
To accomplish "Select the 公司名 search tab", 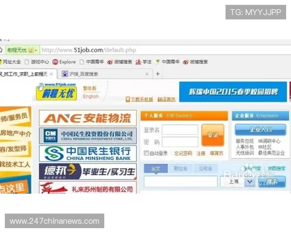I will (206, 168).
